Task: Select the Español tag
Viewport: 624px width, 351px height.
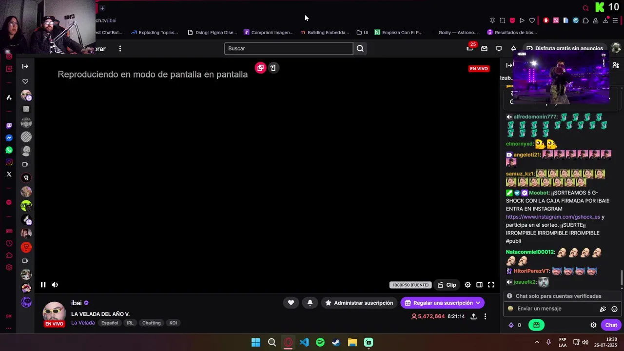Action: click(x=110, y=323)
